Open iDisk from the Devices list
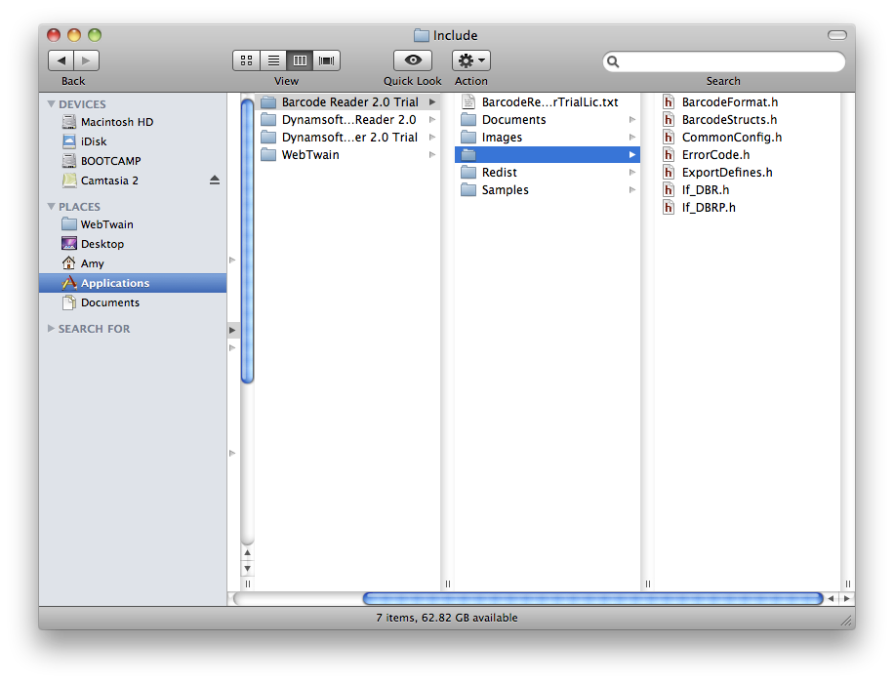This screenshot has height=683, width=894. (x=94, y=141)
